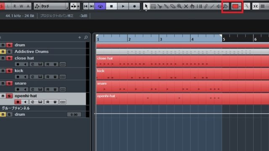Select the Glue tool
269x151 pixels.
(166, 6)
